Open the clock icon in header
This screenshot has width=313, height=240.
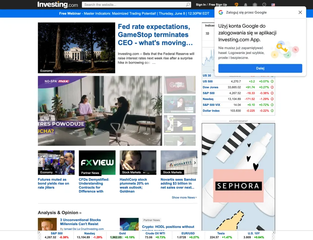coord(264,5)
